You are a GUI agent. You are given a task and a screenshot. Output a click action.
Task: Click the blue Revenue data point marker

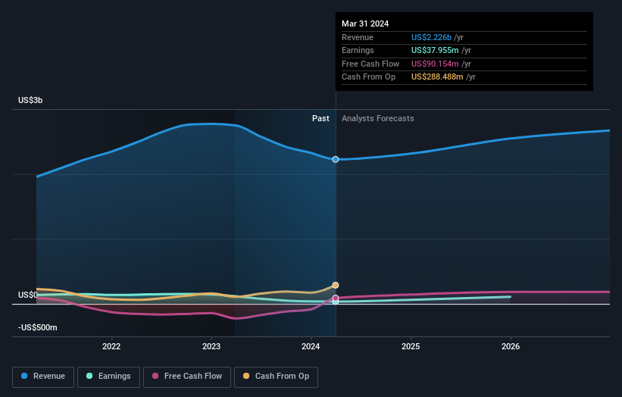336,159
